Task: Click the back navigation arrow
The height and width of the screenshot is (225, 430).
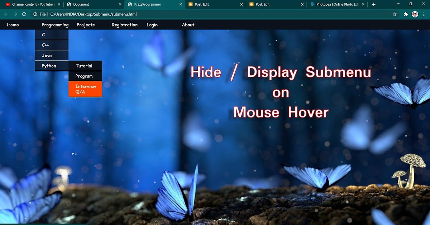Action: pyautogui.click(x=6, y=14)
